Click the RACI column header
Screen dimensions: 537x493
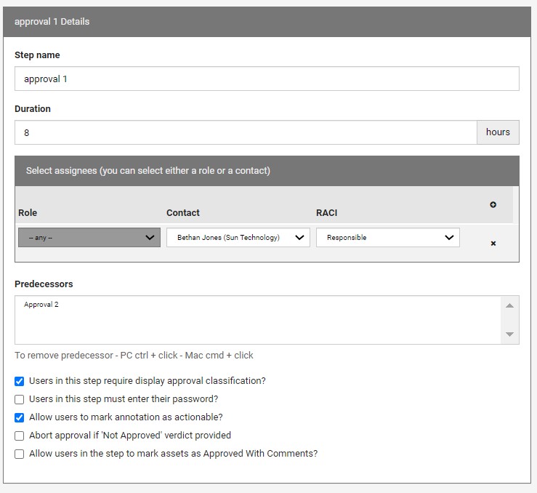click(x=326, y=213)
